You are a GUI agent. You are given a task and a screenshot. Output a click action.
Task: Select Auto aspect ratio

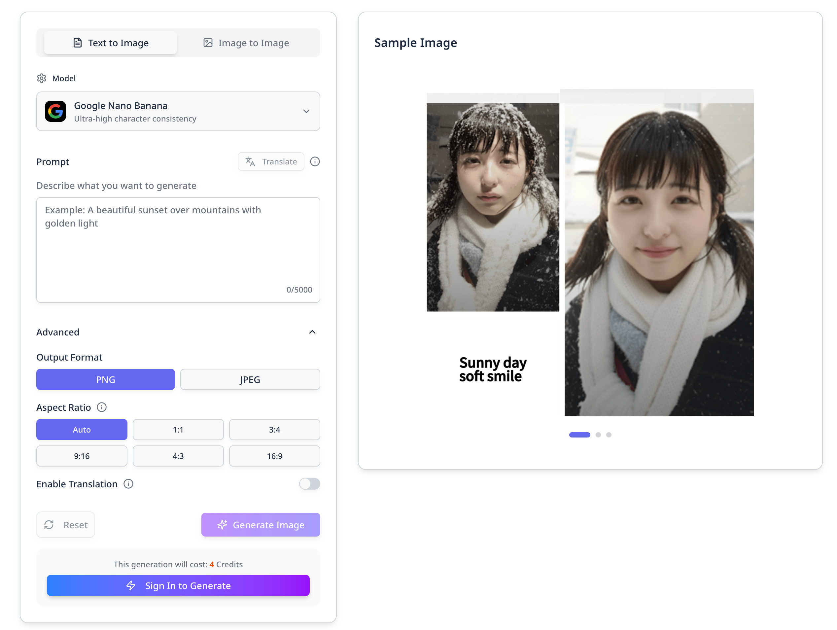(x=82, y=430)
